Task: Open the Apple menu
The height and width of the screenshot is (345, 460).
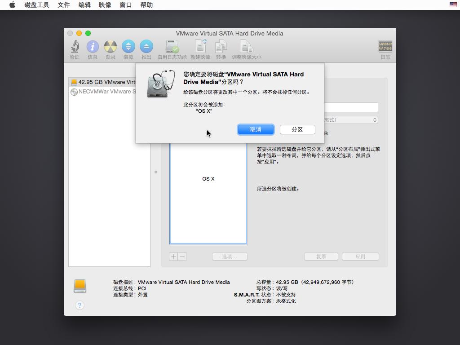Action: click(12, 4)
